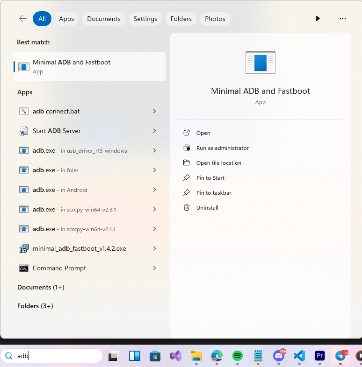Viewport: 362px width, 367px height.
Task: Open Telegram from the taskbar
Action: (340, 356)
